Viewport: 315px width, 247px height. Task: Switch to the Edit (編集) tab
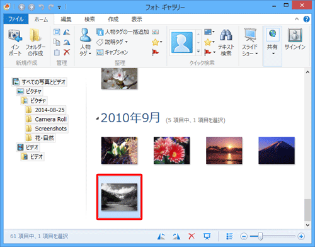tap(66, 20)
